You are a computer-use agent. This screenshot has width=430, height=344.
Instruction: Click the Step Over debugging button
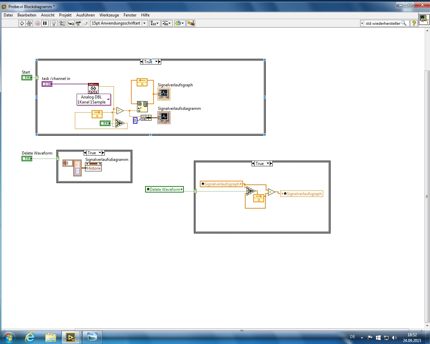(x=78, y=23)
